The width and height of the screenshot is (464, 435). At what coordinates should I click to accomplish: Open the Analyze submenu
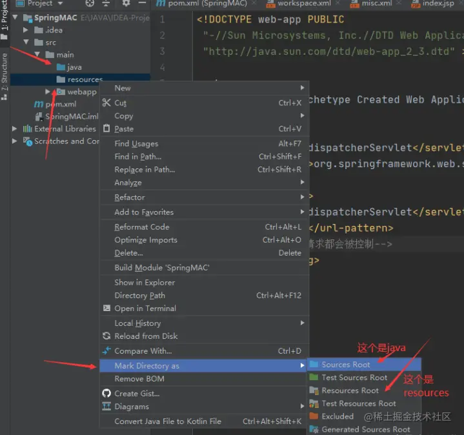click(x=204, y=183)
